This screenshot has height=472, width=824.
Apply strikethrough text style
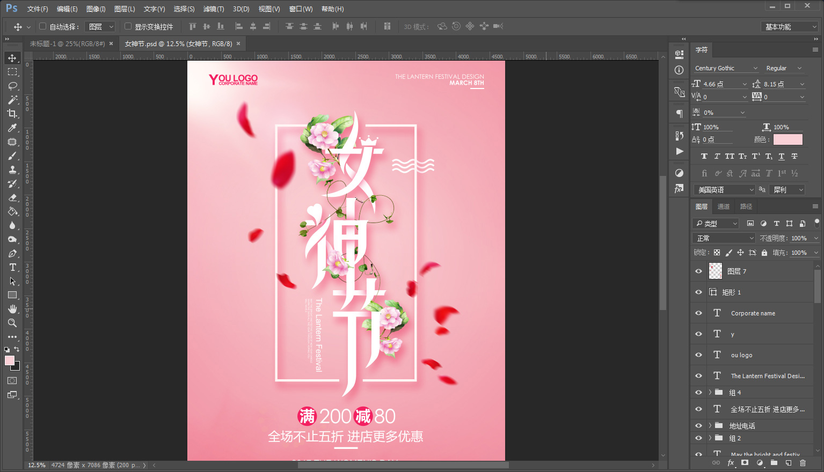point(794,156)
